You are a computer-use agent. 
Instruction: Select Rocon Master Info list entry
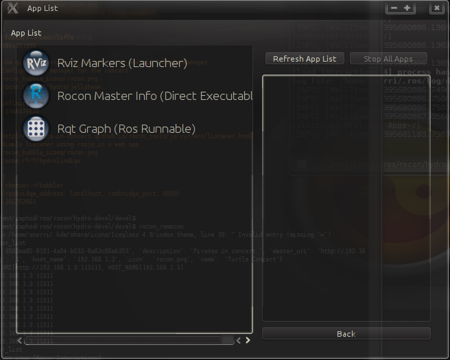[x=154, y=96]
